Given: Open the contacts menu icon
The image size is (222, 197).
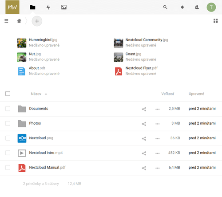Looking at the screenshot, I should (x=197, y=7).
